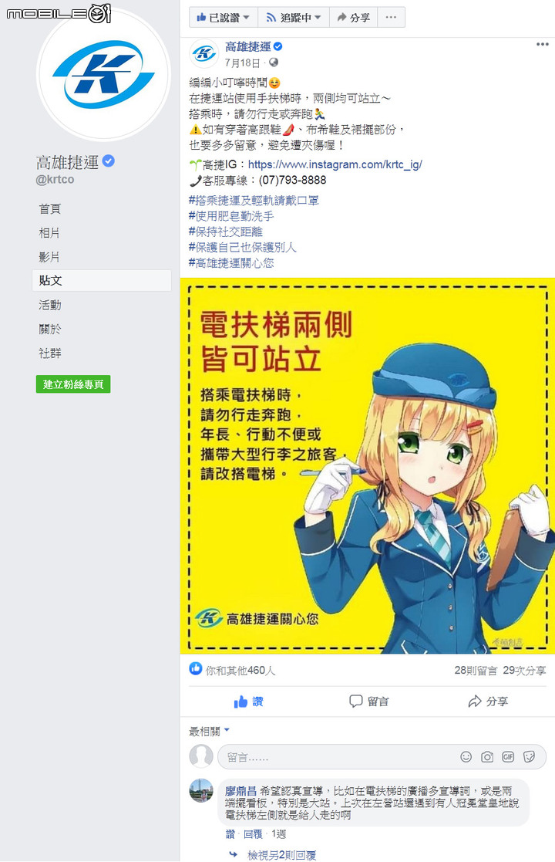Toggle the 已說讚 page liked button
The height and width of the screenshot is (862, 555).
224,18
